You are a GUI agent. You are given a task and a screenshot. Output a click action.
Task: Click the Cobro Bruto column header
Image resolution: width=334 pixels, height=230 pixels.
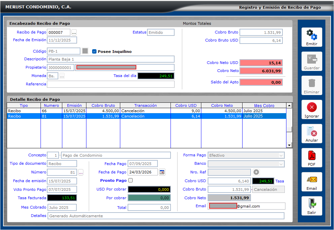(x=103, y=105)
